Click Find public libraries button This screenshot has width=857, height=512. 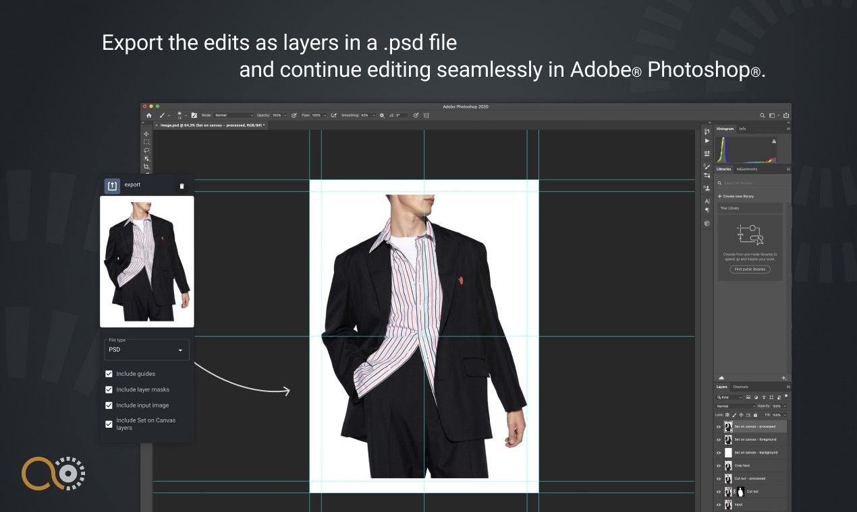point(749,269)
